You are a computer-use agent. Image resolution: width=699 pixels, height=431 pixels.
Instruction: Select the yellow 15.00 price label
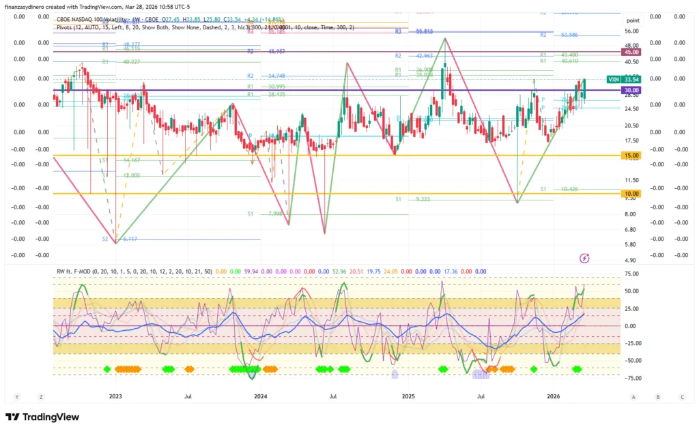click(x=630, y=155)
